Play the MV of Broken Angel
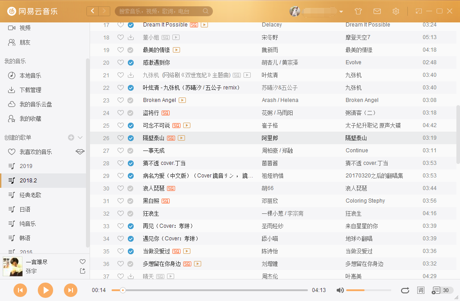The width and height of the screenshot is (460, 301). tap(182, 100)
